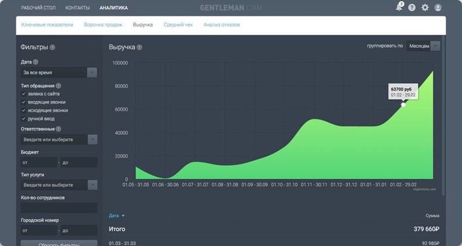The image size is (462, 246).
Task: Open the За все время date dropdown
Action: (x=59, y=73)
